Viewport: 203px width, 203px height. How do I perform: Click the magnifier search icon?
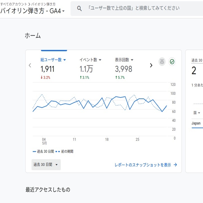(x=79, y=9)
